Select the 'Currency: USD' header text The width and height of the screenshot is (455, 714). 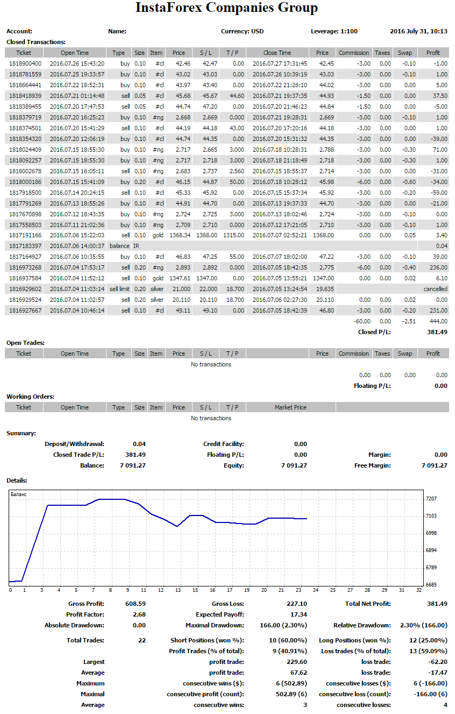[x=243, y=31]
